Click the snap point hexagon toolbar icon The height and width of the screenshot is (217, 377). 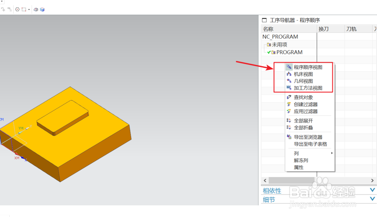17,9
